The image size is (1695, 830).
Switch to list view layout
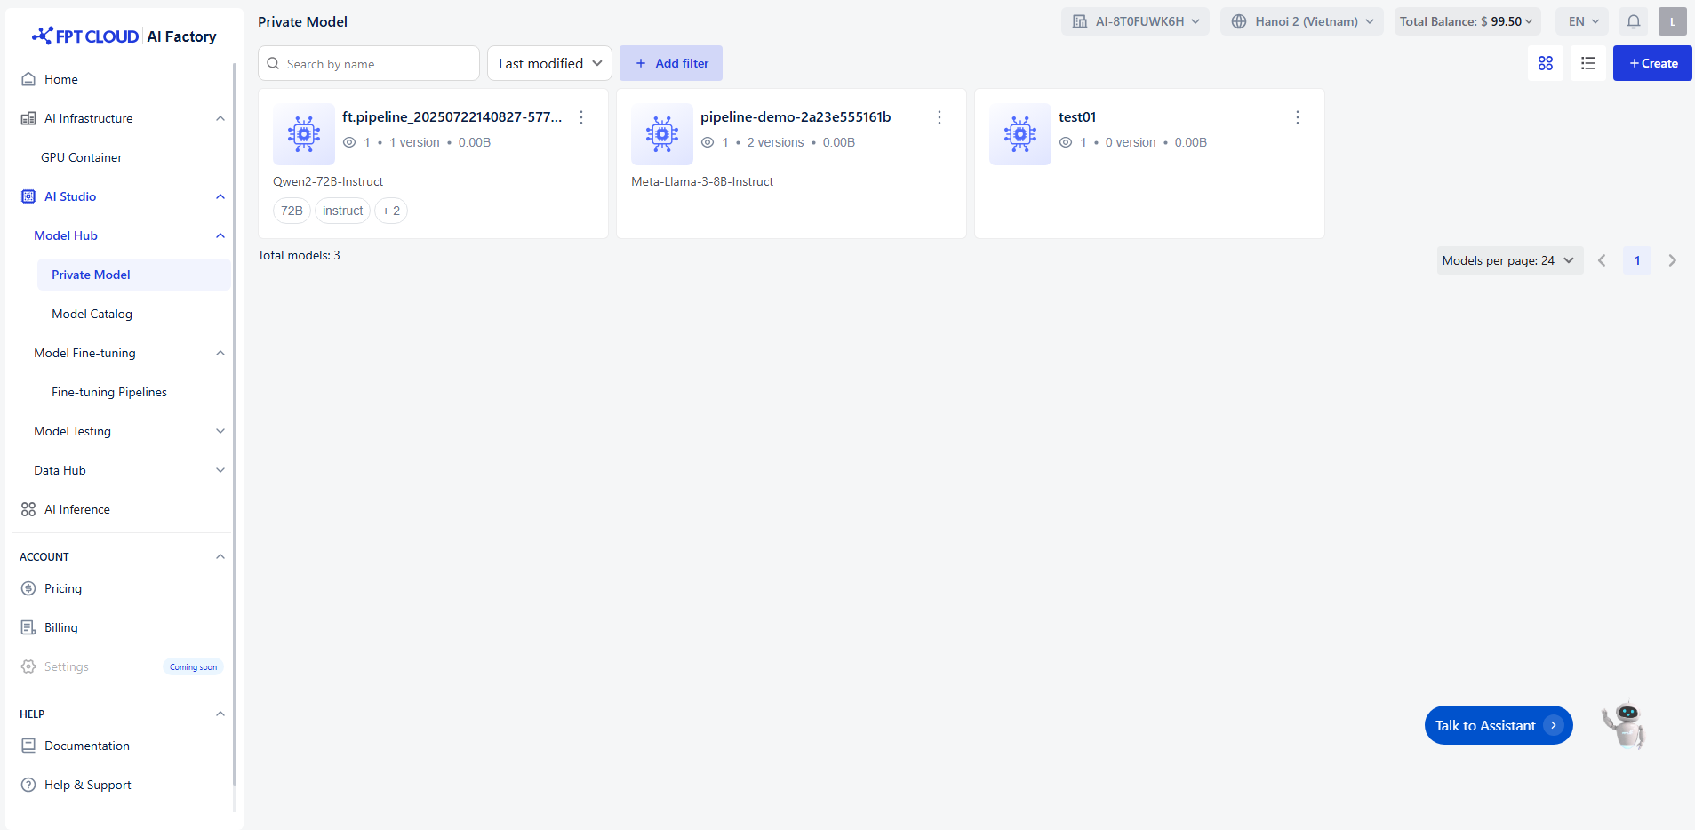pos(1587,63)
